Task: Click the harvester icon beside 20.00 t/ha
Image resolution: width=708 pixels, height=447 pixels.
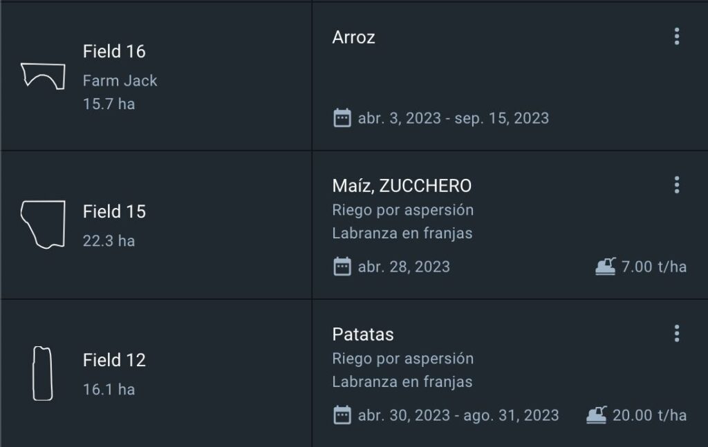Action: (597, 415)
